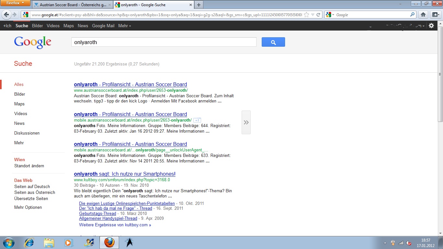Close the Austrian Soccer Board tab
The image size is (443, 249).
110,5
